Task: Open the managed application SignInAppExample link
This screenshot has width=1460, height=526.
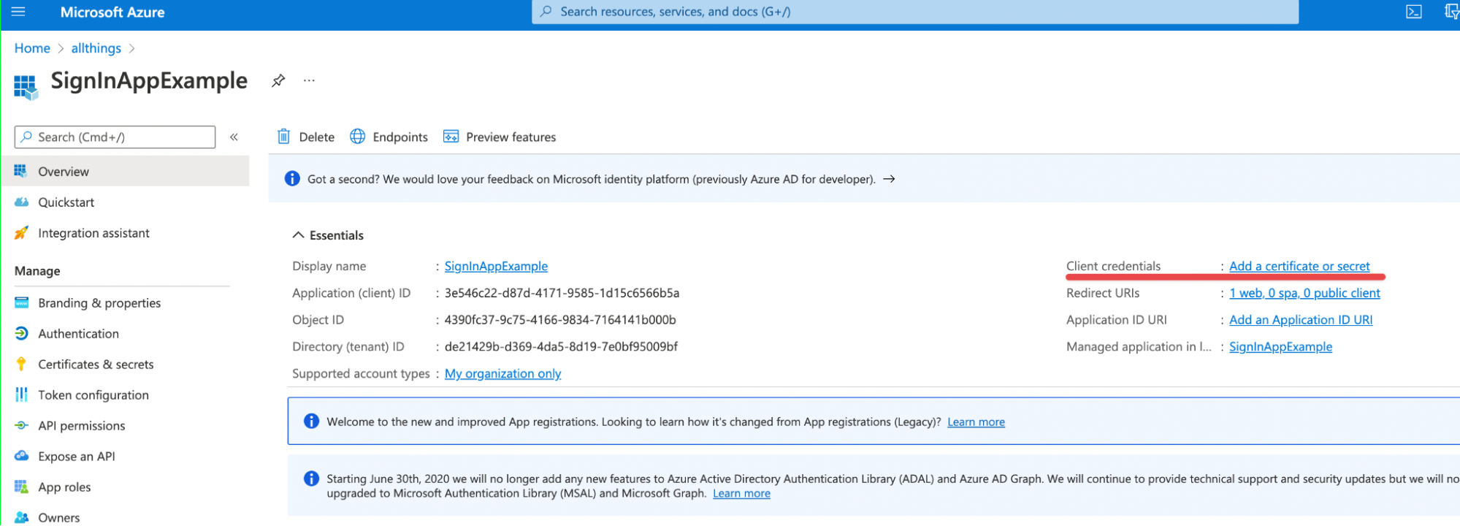Action: click(x=1280, y=346)
